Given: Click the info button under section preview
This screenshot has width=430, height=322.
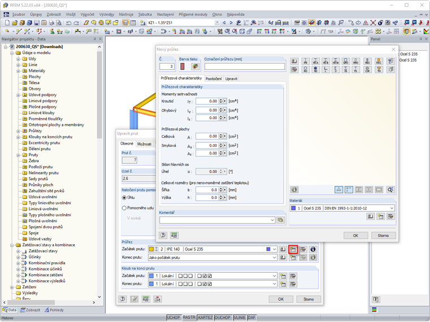Looking at the screenshot, I should 294,189.
